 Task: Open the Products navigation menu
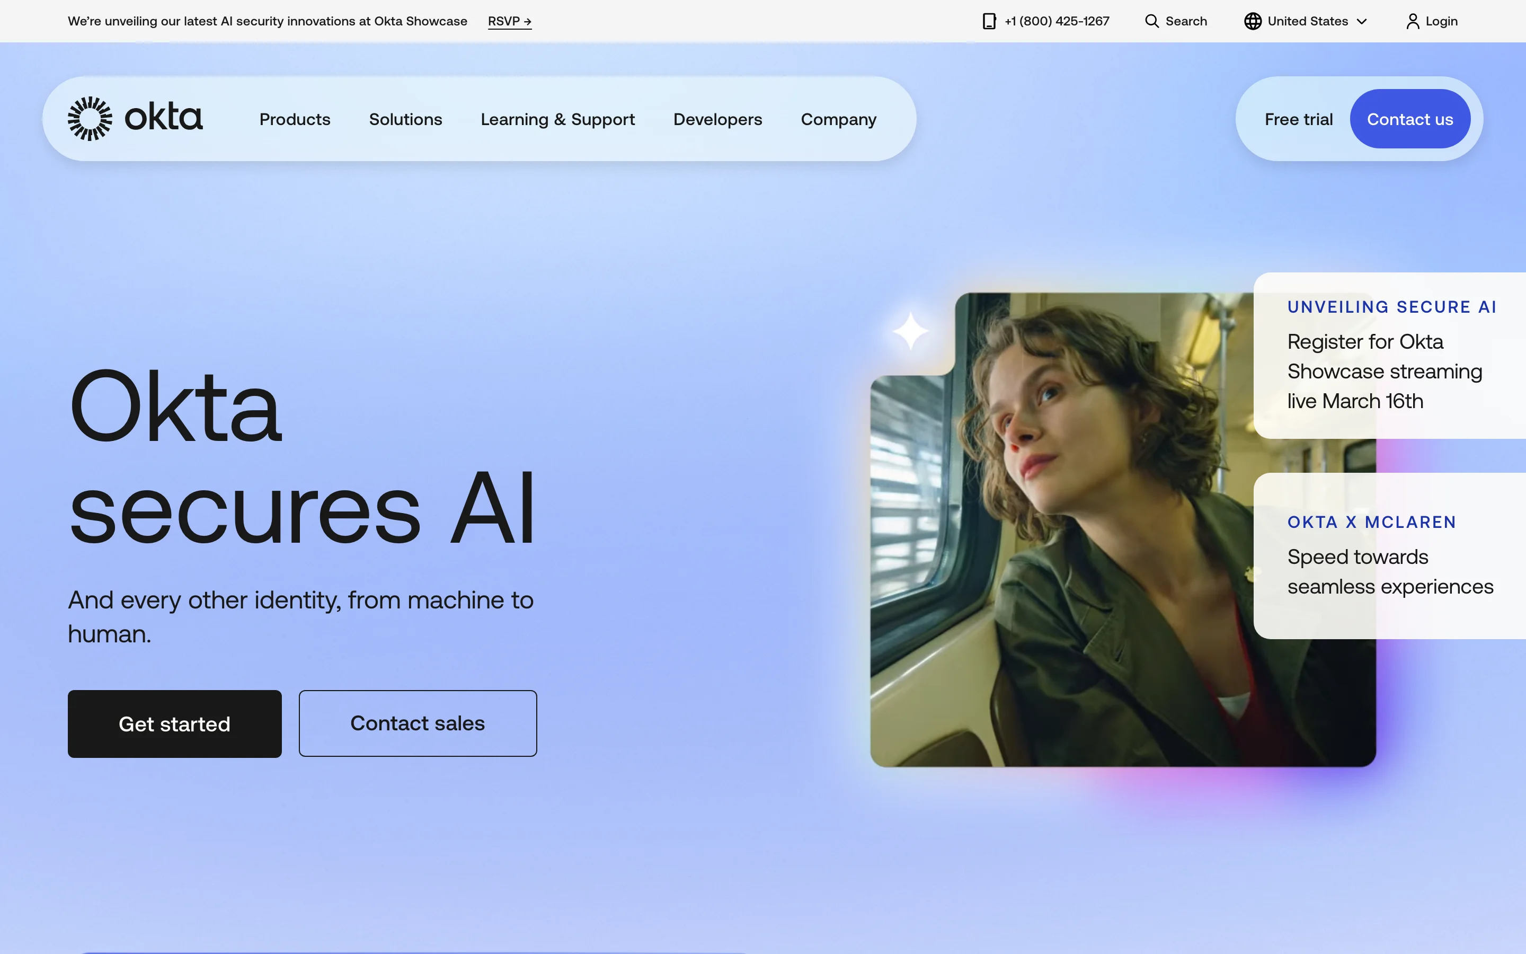[295, 119]
